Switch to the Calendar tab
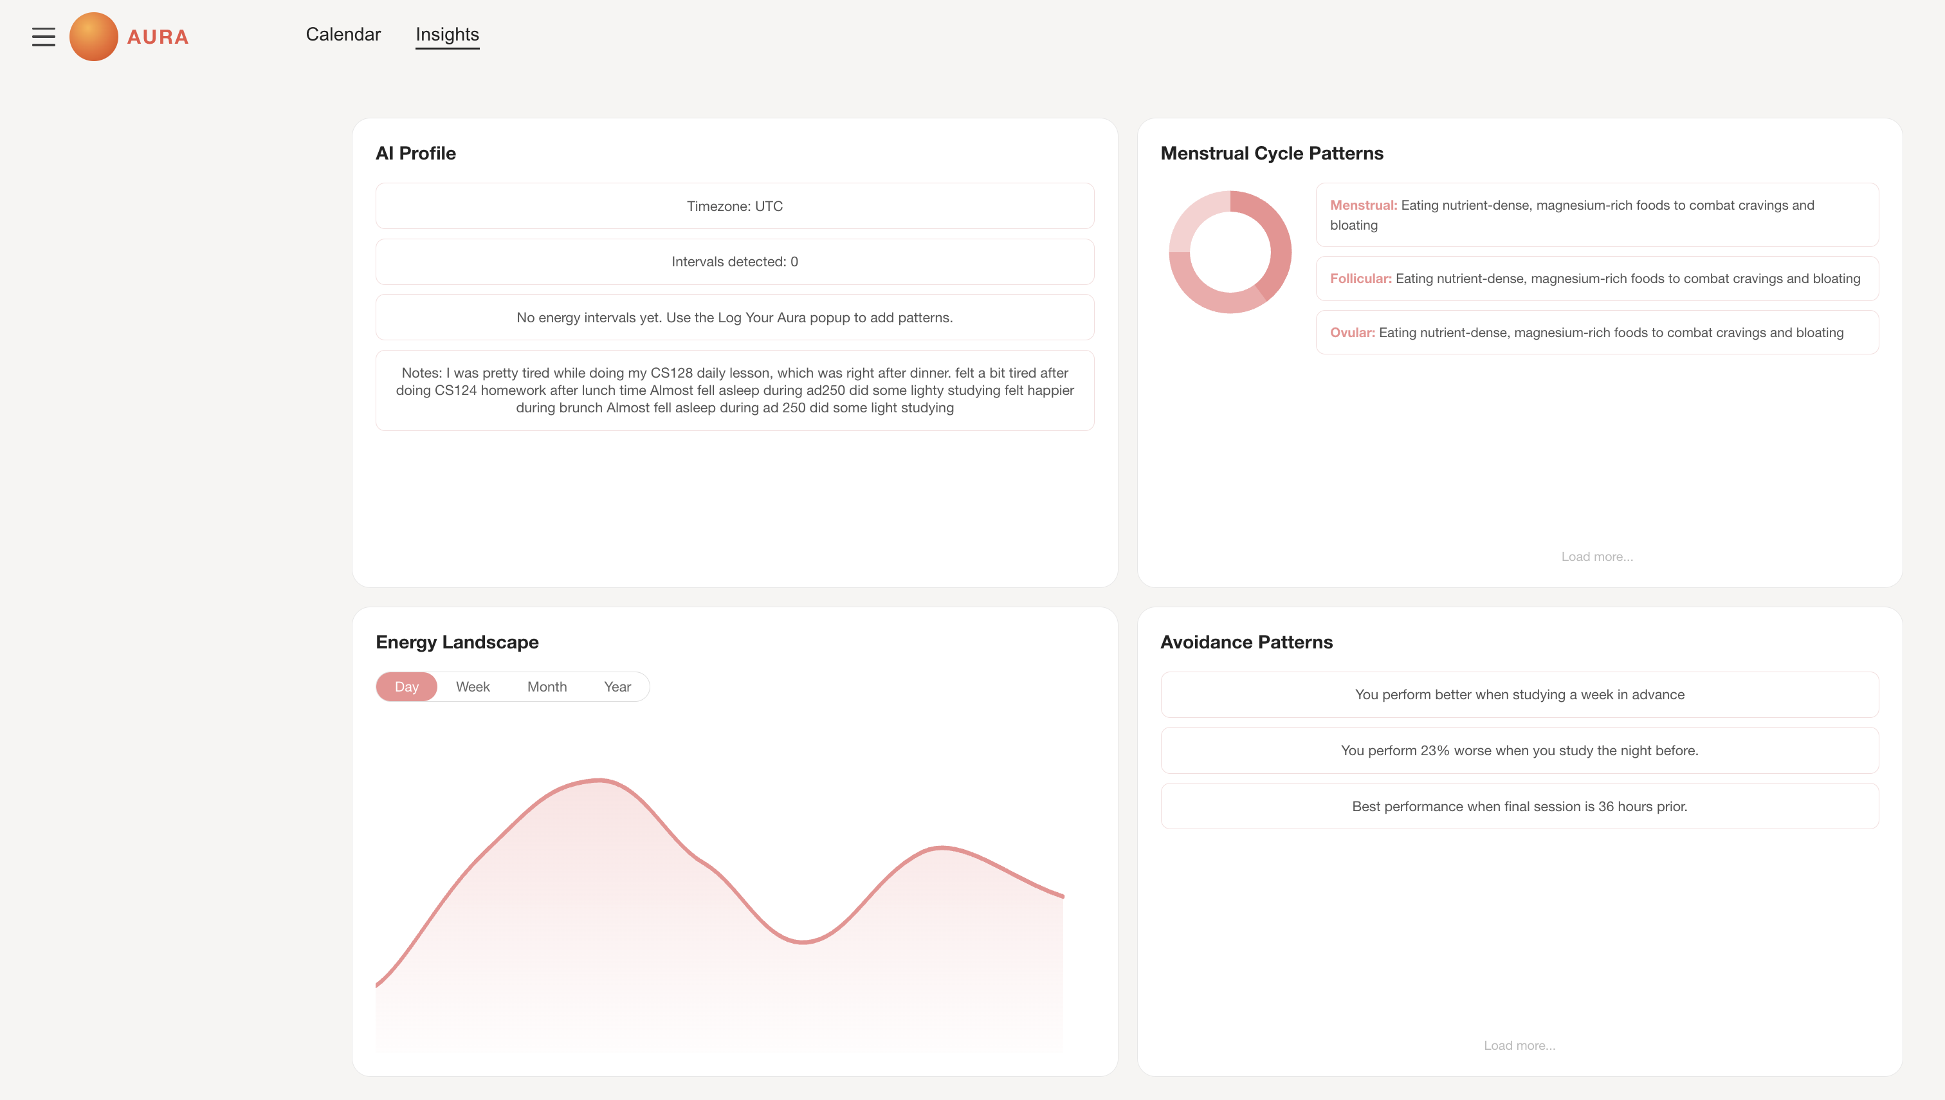Image resolution: width=1945 pixels, height=1100 pixels. 343,35
